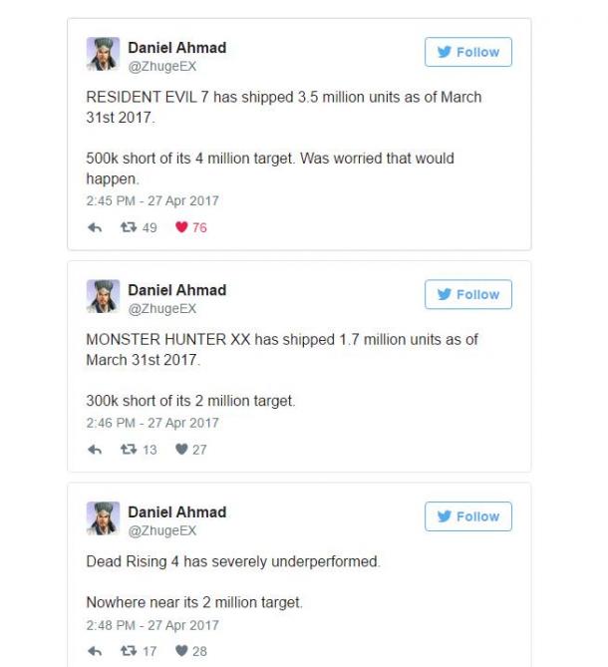The width and height of the screenshot is (608, 667).
Task: Retweet the Dead Rising 4 tweet
Action: coord(129,651)
